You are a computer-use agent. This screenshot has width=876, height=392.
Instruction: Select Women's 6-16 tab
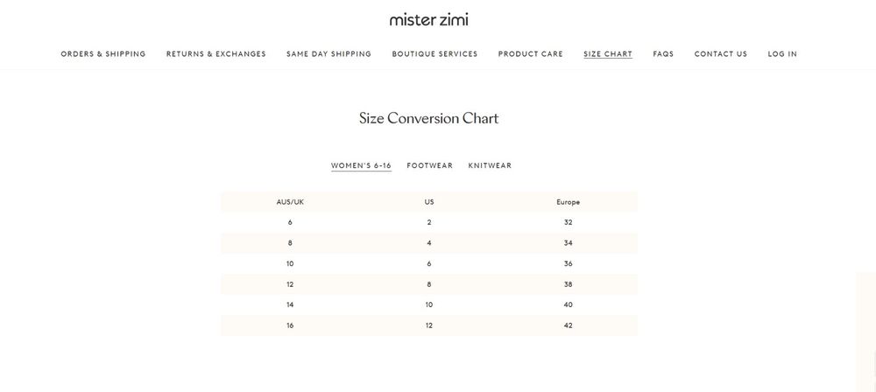(x=361, y=166)
